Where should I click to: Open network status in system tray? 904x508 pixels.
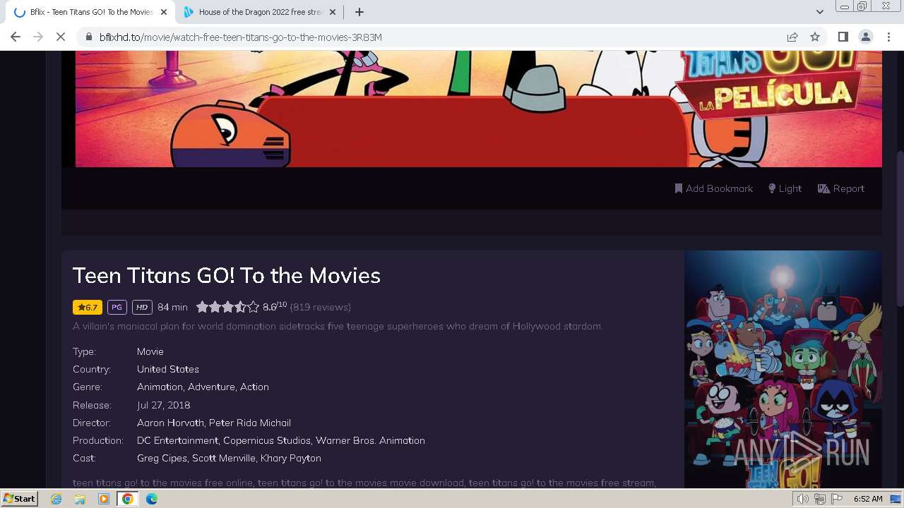820,499
